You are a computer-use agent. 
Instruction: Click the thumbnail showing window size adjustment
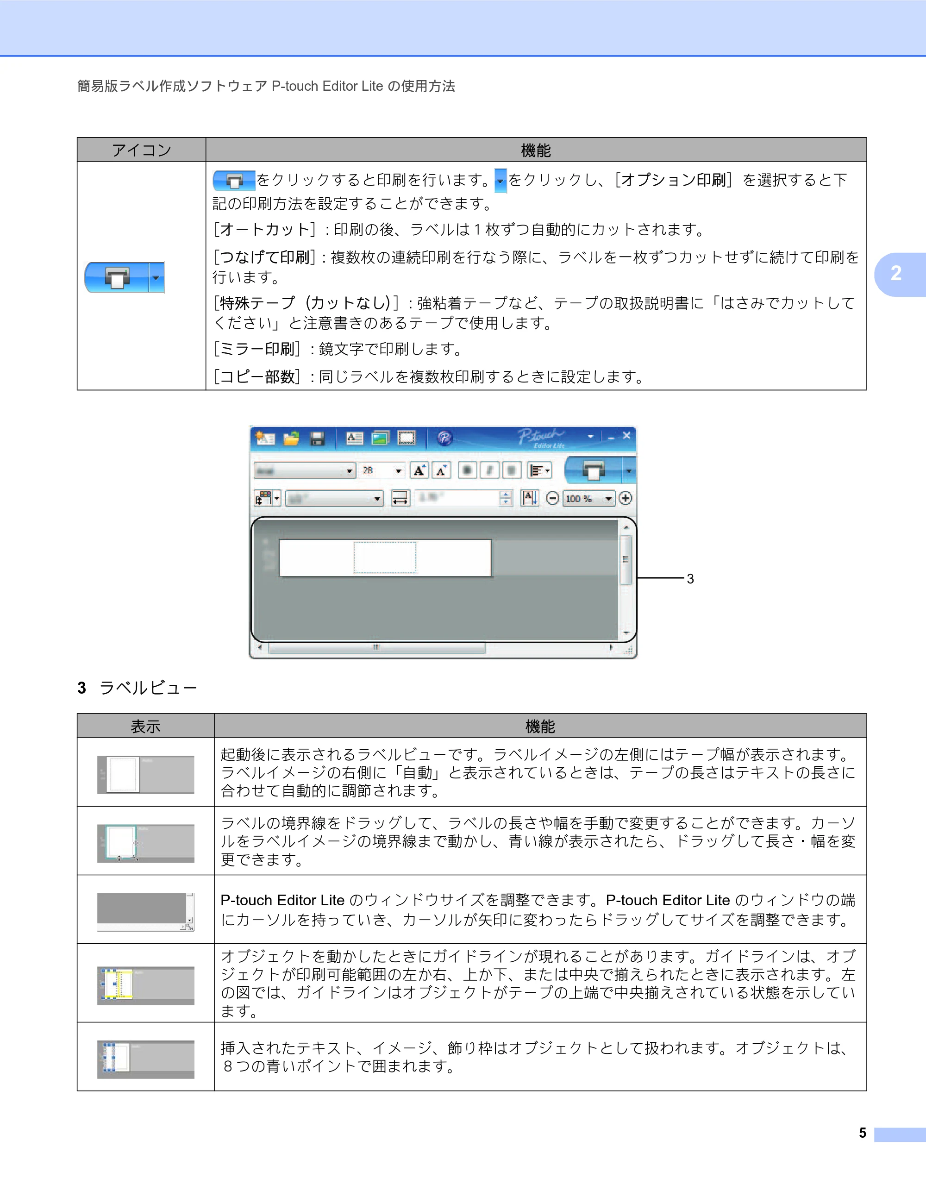(x=146, y=912)
